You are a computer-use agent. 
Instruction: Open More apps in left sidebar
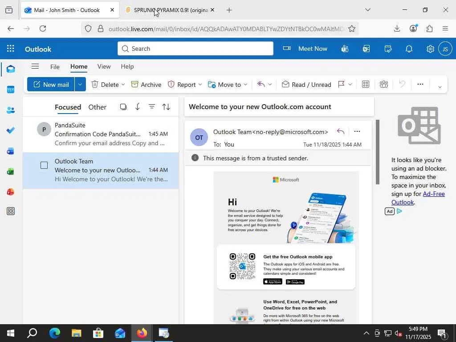click(x=11, y=211)
